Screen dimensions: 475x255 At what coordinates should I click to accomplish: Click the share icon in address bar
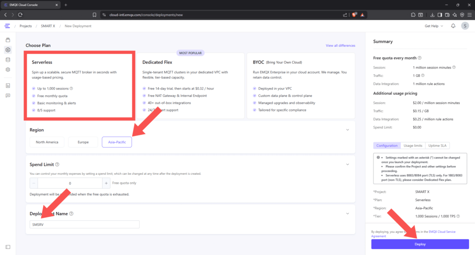345,15
